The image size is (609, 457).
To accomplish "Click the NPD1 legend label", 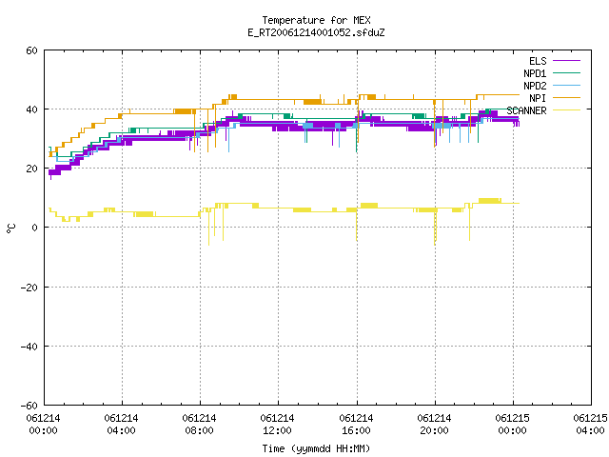I will 535,73.
